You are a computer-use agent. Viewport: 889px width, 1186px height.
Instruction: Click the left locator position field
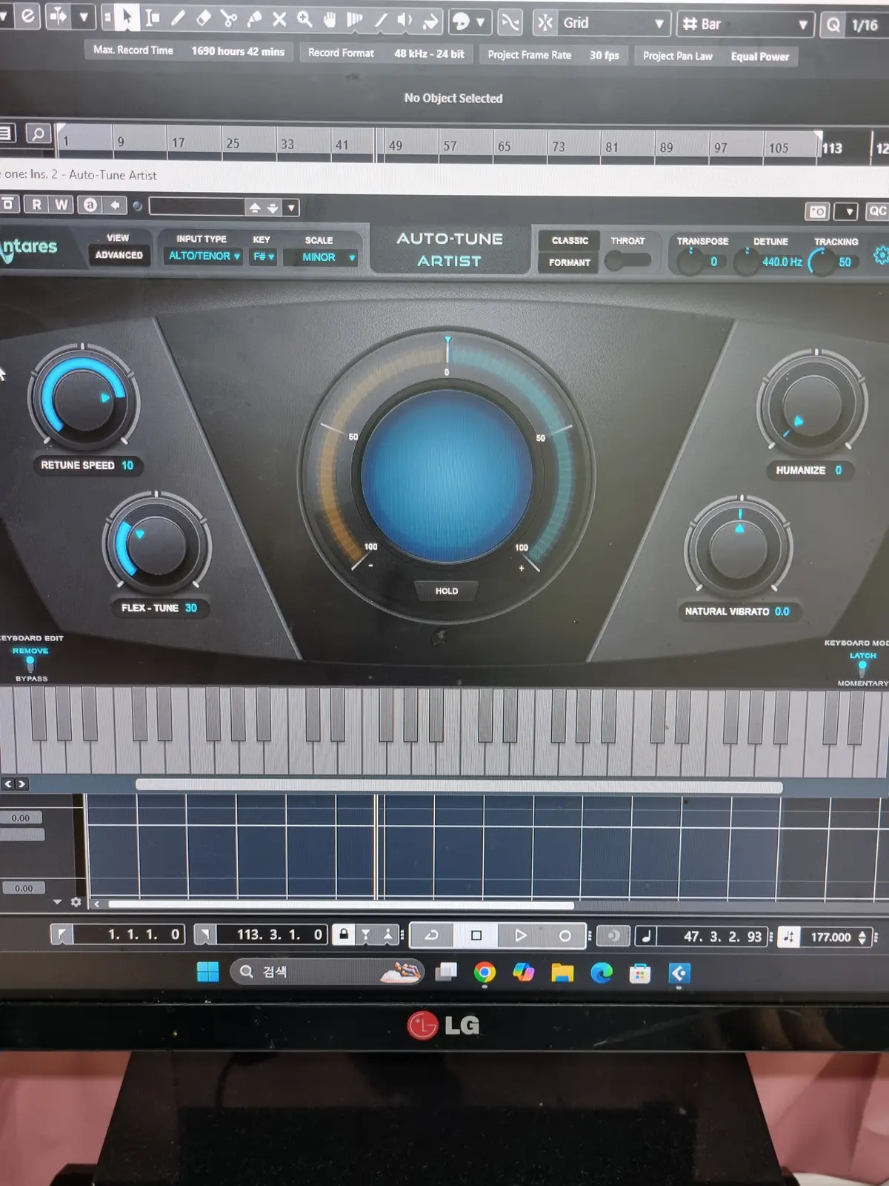128,934
